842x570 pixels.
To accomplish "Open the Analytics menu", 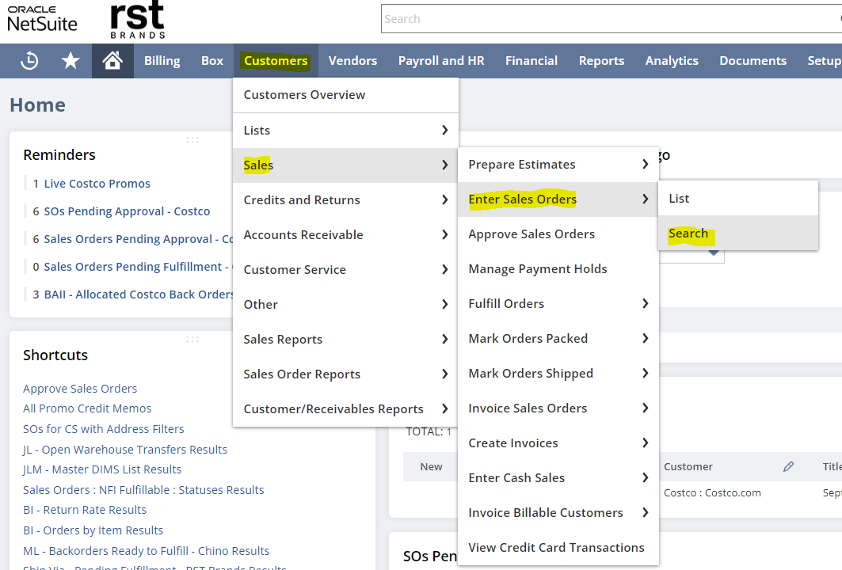I will tap(672, 61).
